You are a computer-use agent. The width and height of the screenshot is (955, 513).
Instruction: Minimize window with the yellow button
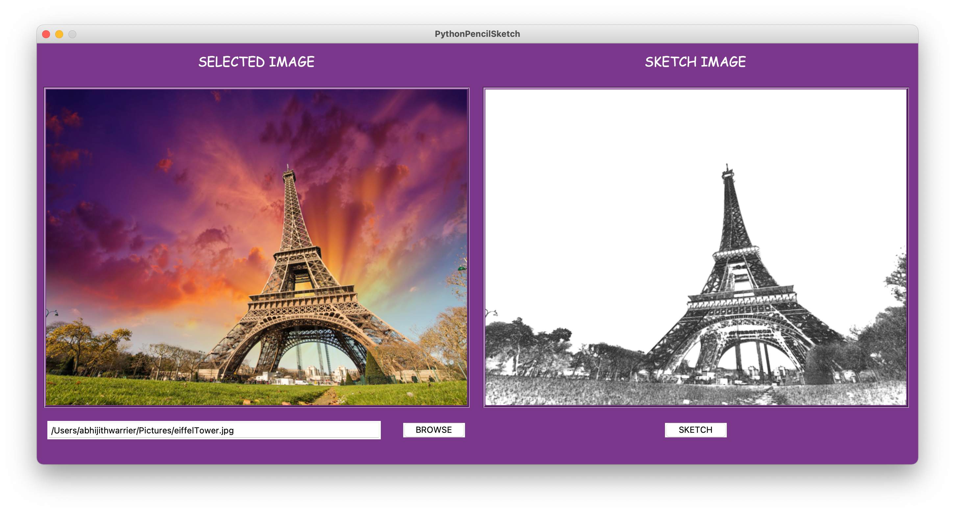coord(59,34)
